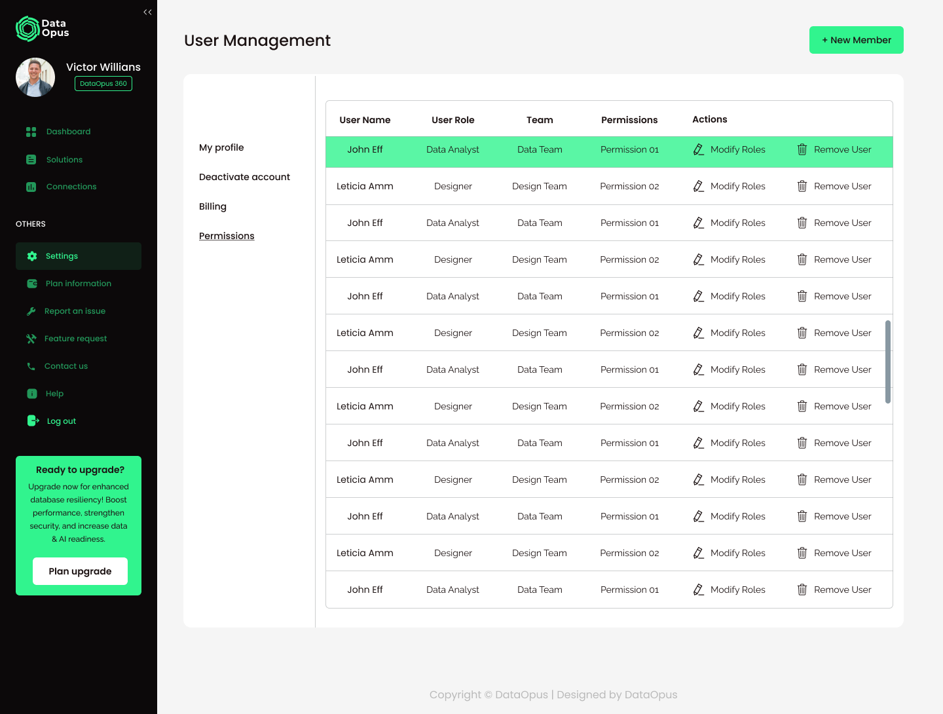
Task: Open the Help info icon
Action: (32, 394)
